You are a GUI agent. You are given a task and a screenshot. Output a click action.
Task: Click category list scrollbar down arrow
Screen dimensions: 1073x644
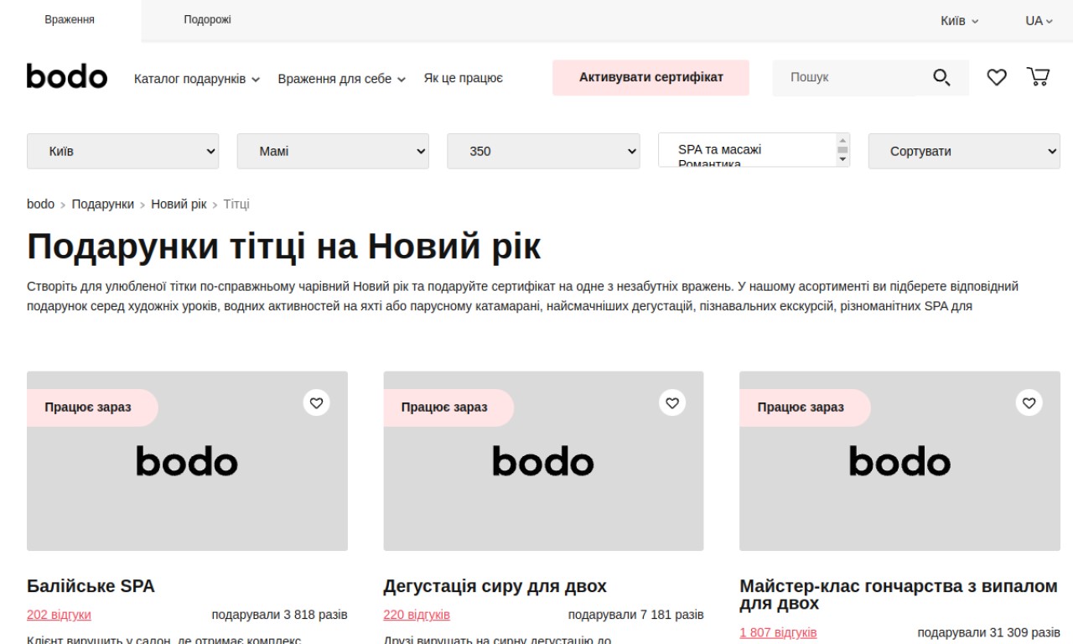pyautogui.click(x=842, y=159)
